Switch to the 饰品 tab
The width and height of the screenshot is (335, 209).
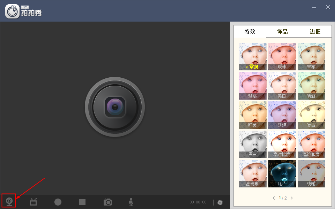(x=282, y=31)
